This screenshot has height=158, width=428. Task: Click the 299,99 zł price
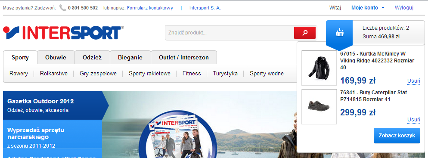(358, 112)
